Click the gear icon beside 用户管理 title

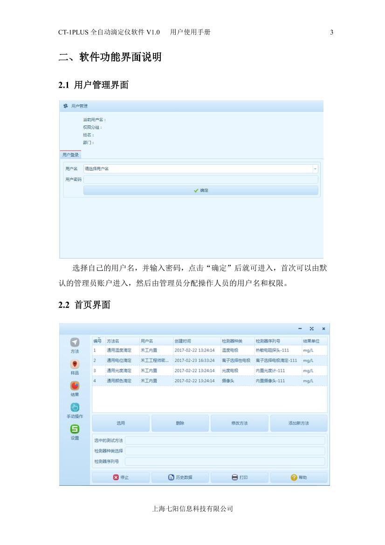[66, 106]
